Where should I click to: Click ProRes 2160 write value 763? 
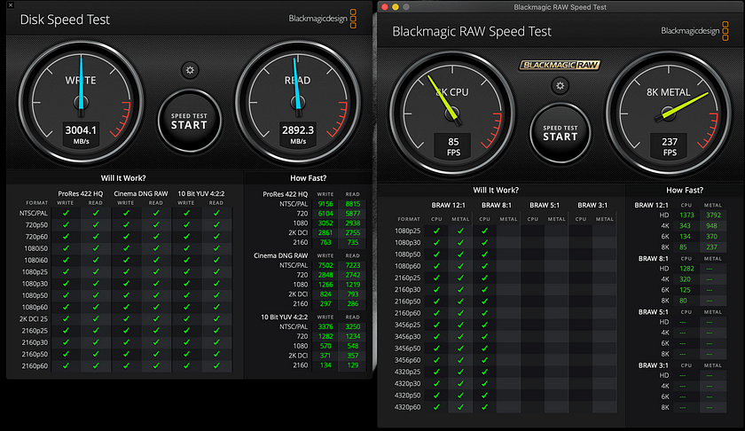pos(325,242)
